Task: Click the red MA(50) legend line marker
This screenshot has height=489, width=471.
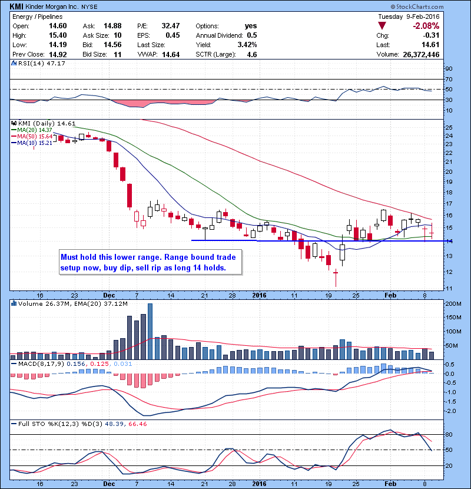Action: 14,137
